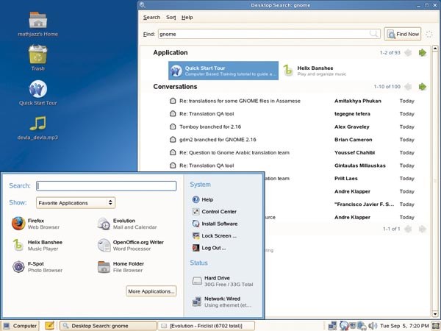Click the clock showing Tue Sep 5
The width and height of the screenshot is (441, 331).
[404, 326]
